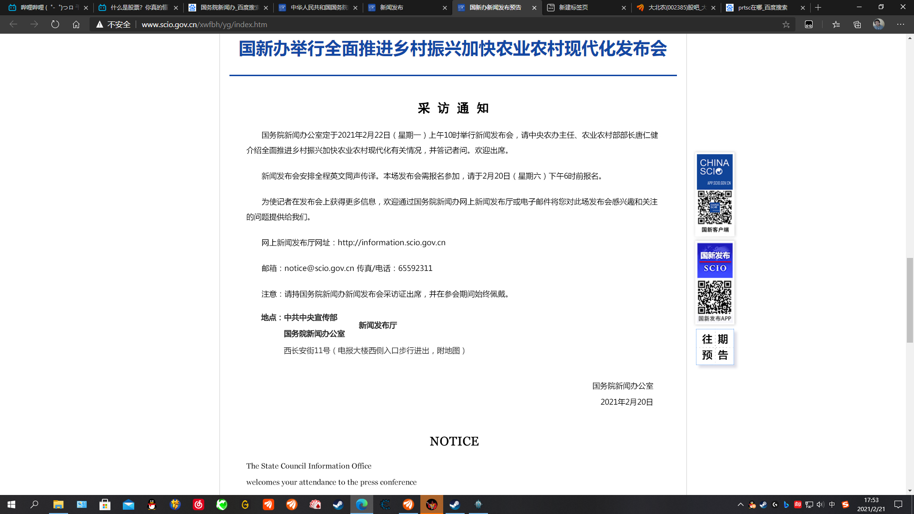
Task: Toggle Chinese input method indicator
Action: pos(832,504)
